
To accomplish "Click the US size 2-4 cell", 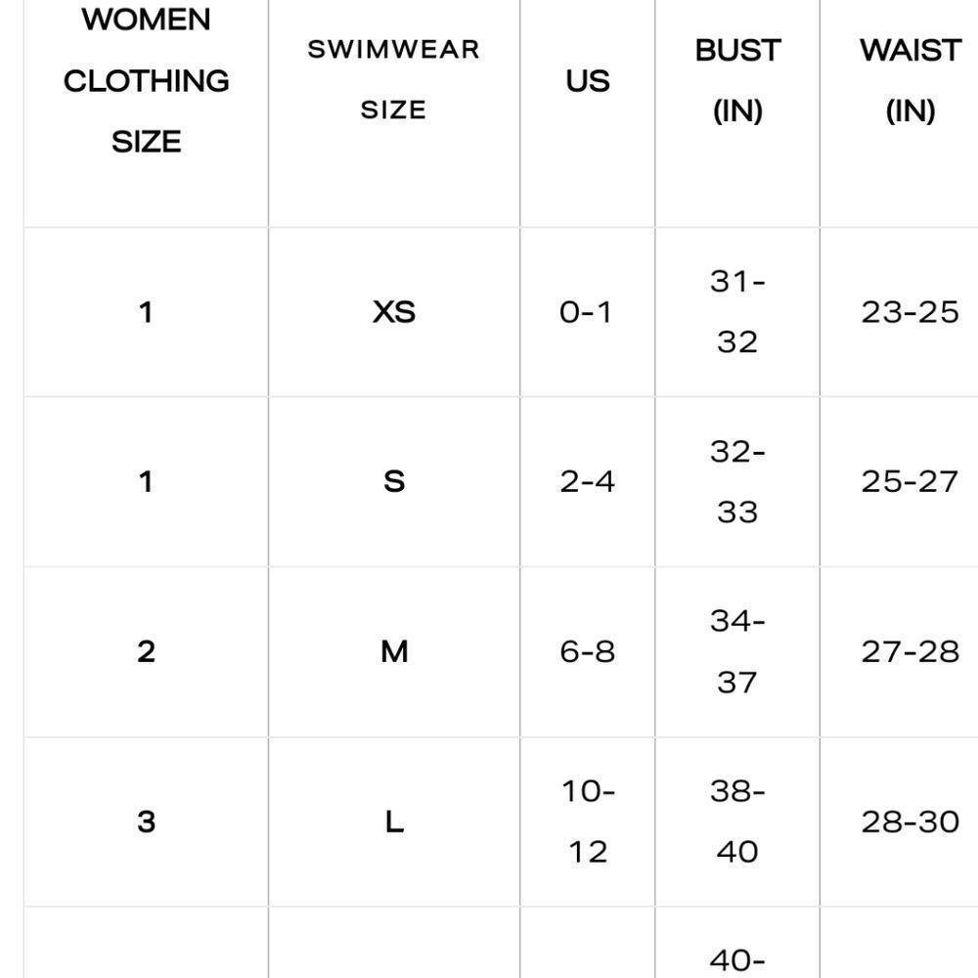I will (587, 481).
